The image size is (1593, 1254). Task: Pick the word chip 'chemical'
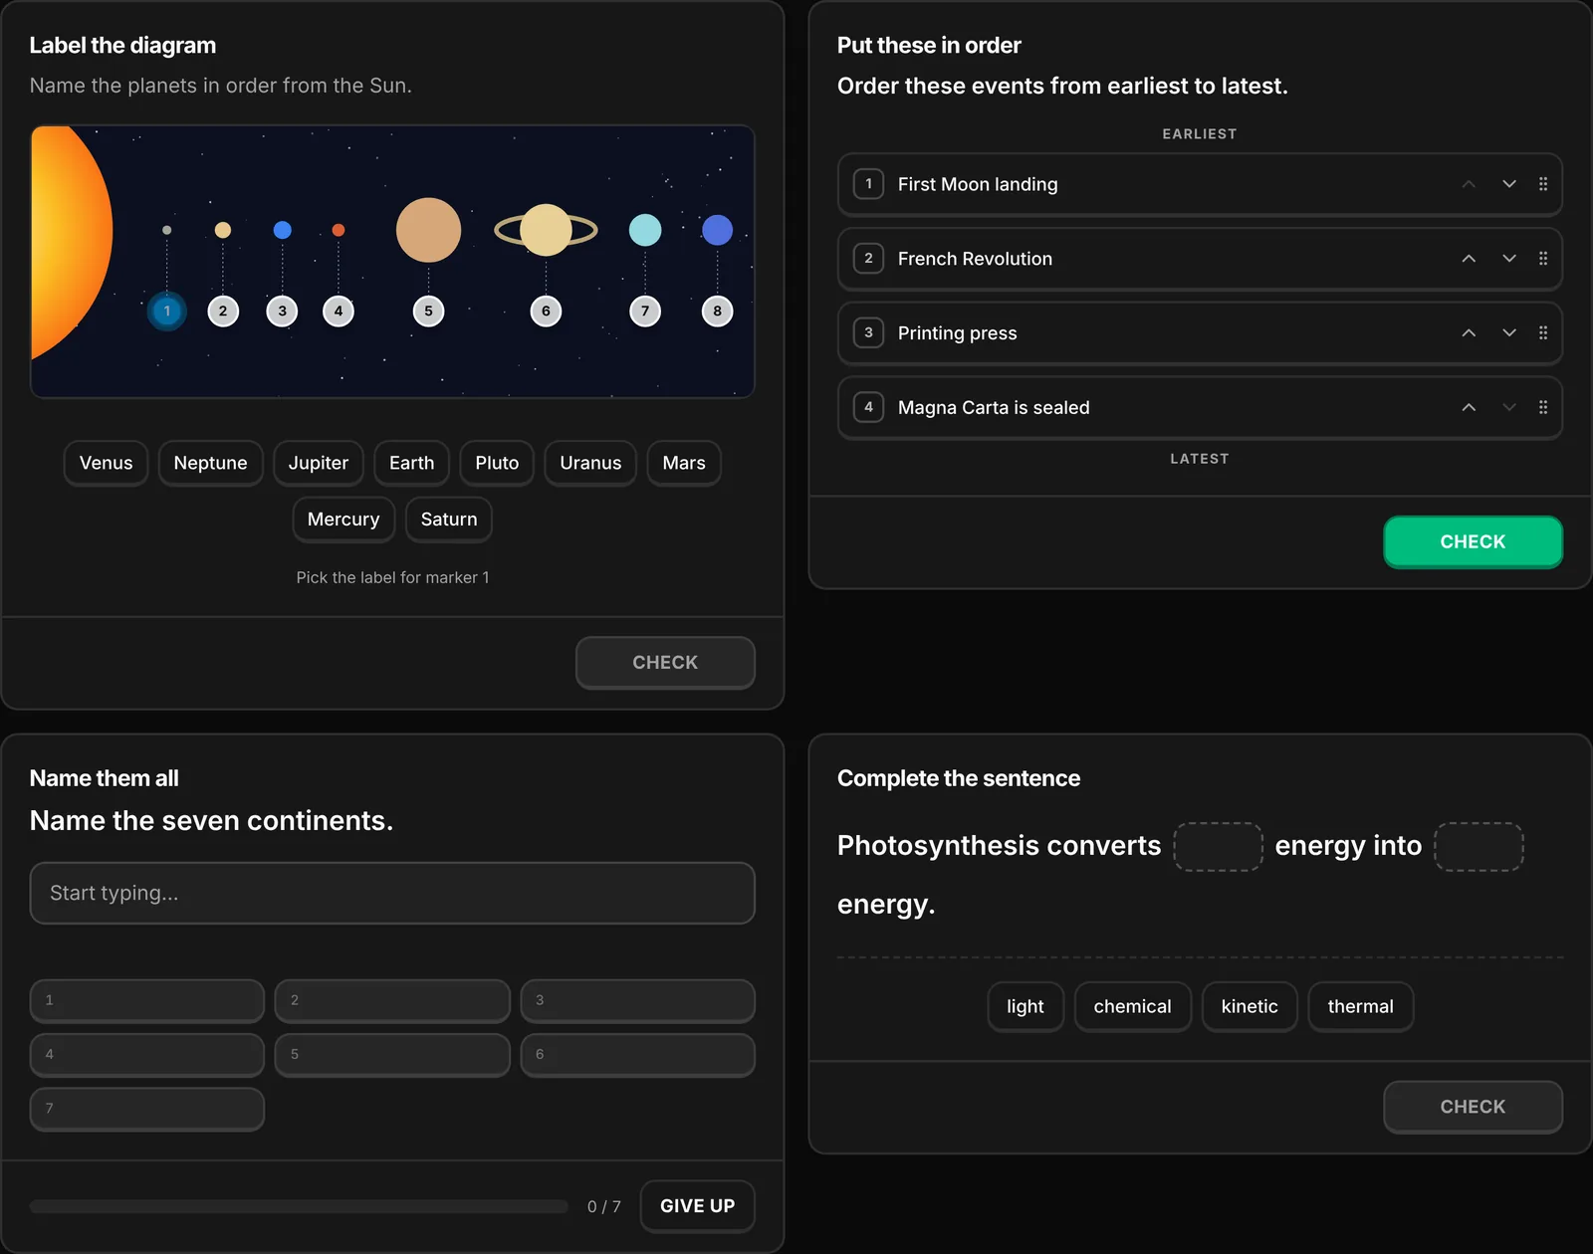tap(1133, 1006)
